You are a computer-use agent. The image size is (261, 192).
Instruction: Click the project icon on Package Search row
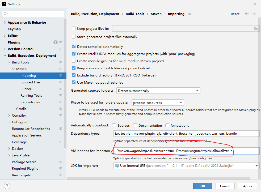61,162
